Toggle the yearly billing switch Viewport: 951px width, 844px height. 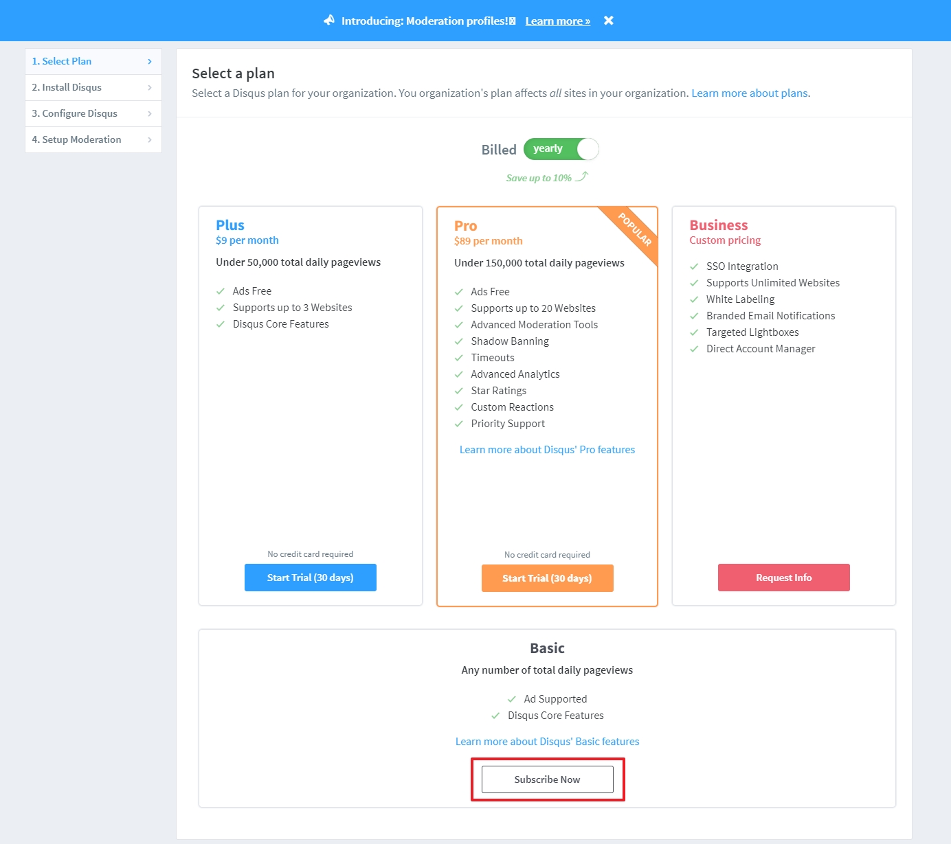tap(561, 149)
